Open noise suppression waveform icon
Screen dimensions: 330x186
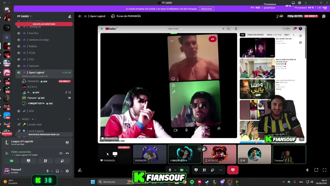click(x=61, y=153)
